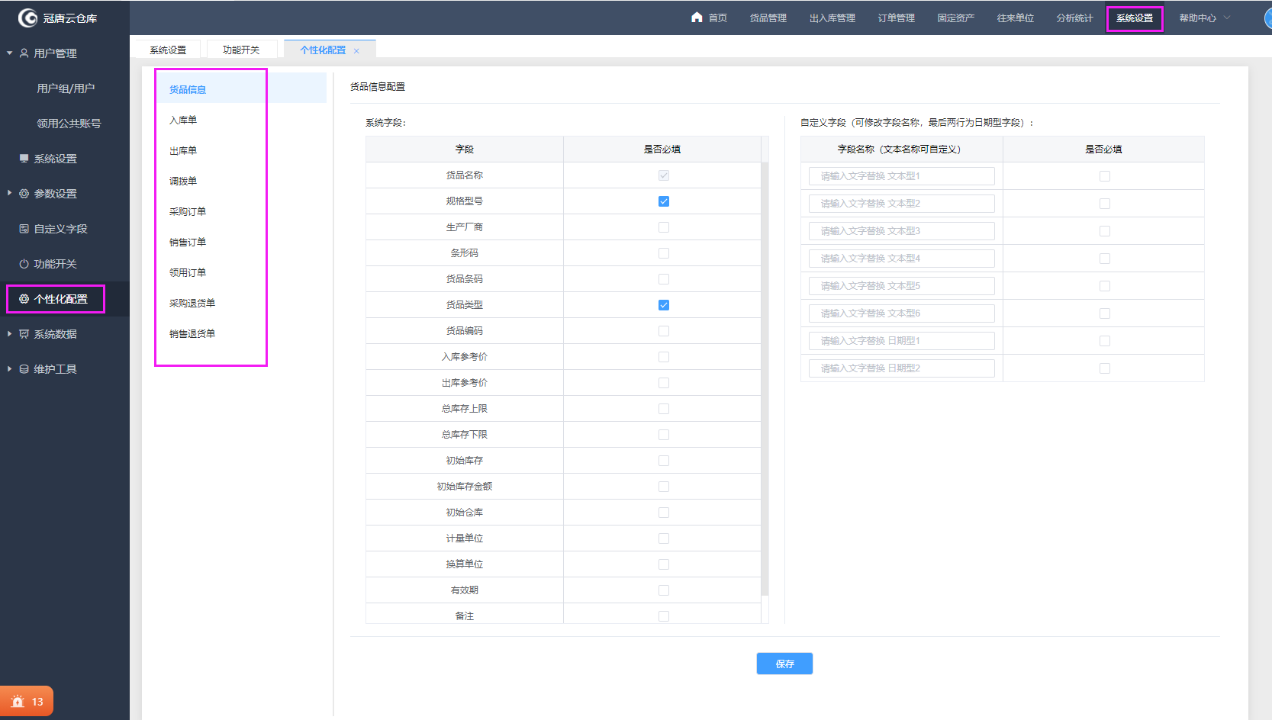Click the database icon beside 维护工具
Image resolution: width=1272 pixels, height=720 pixels.
coord(24,369)
